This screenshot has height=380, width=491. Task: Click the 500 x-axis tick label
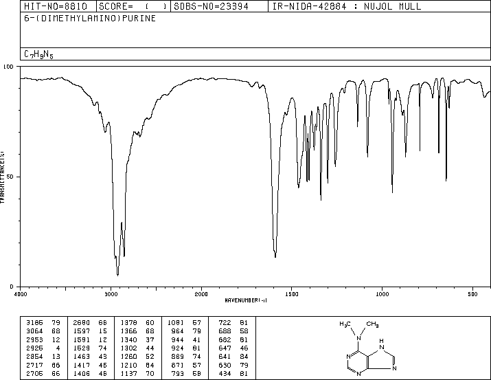click(472, 294)
